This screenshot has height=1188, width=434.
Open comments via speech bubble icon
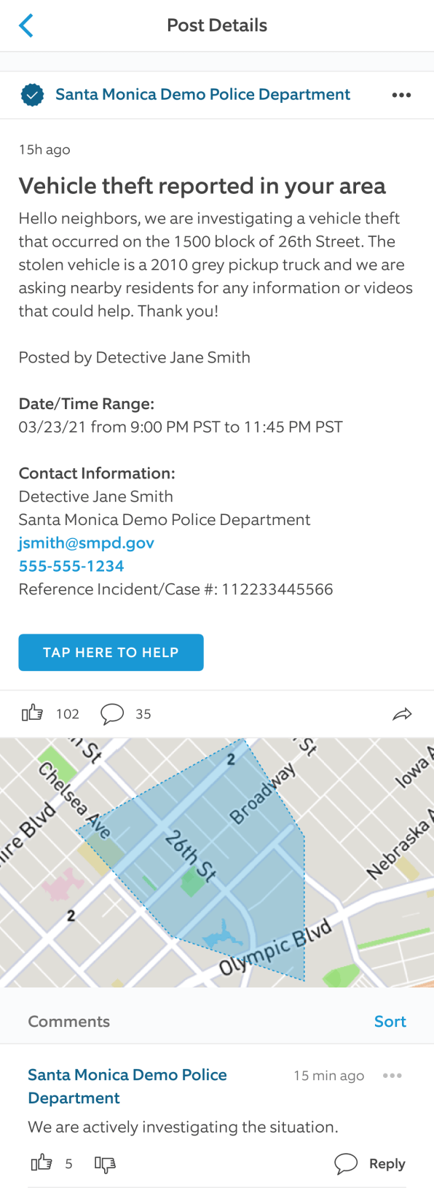(111, 714)
